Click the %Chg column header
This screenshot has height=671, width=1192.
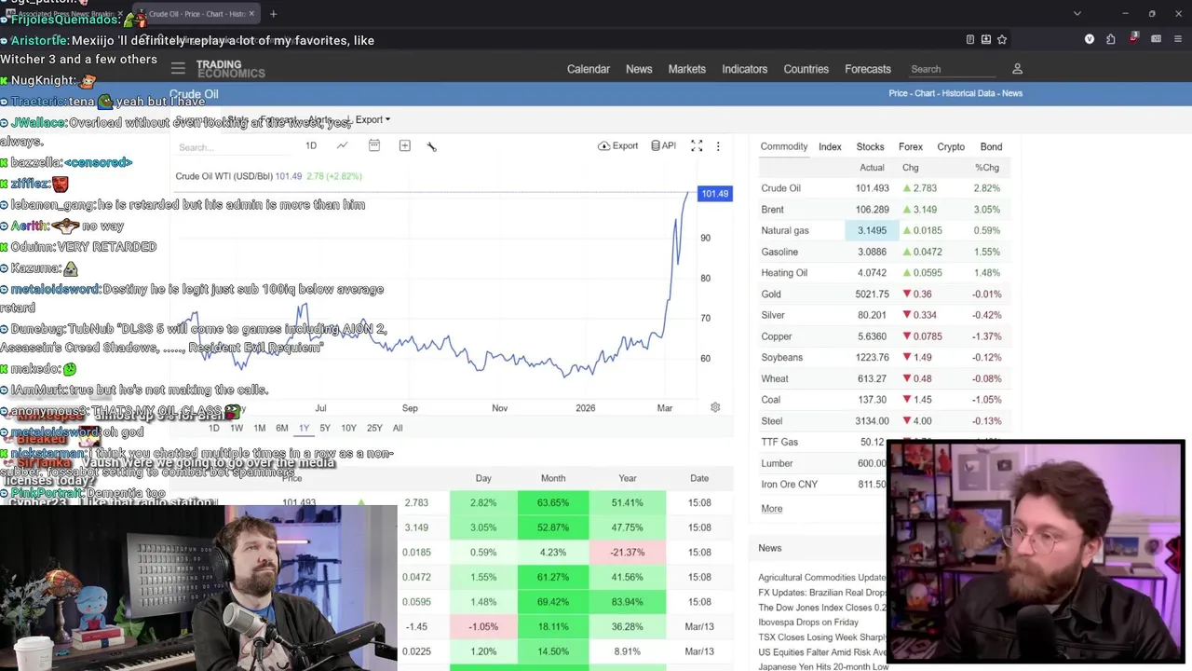pos(987,168)
